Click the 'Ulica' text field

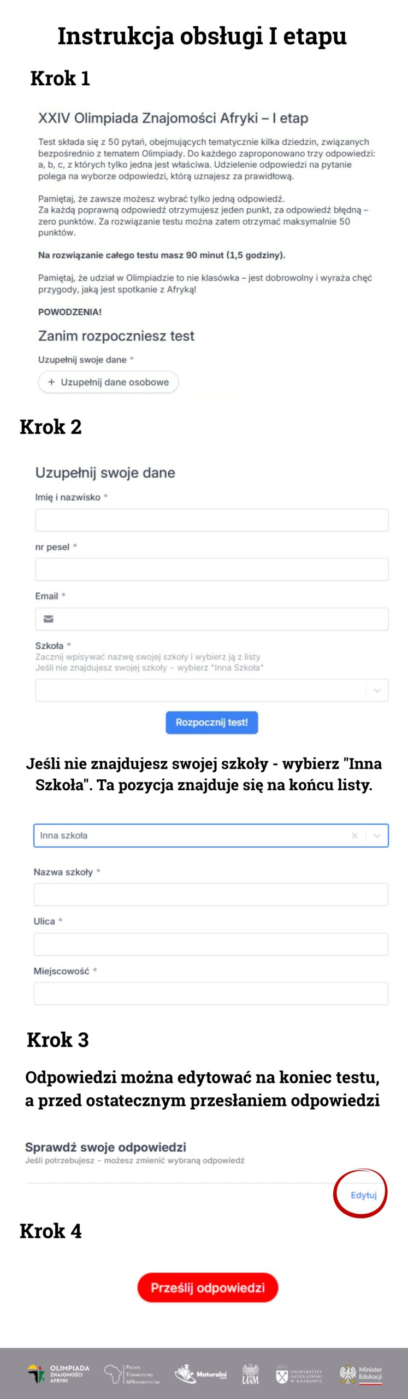211,944
